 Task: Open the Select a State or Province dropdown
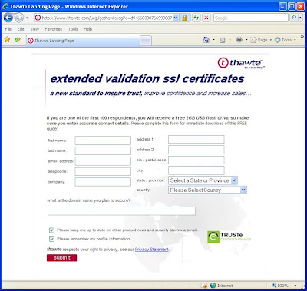point(203,180)
